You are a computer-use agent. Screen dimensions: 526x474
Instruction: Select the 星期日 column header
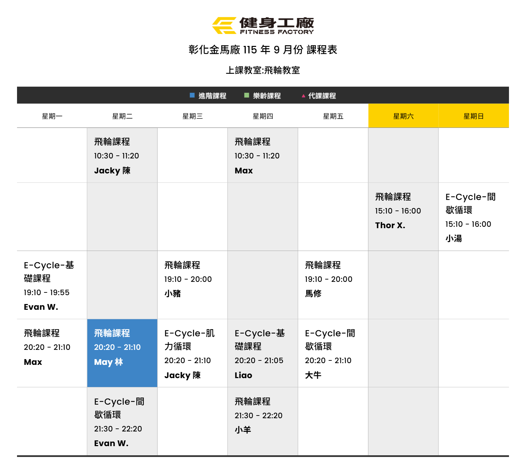pos(474,116)
